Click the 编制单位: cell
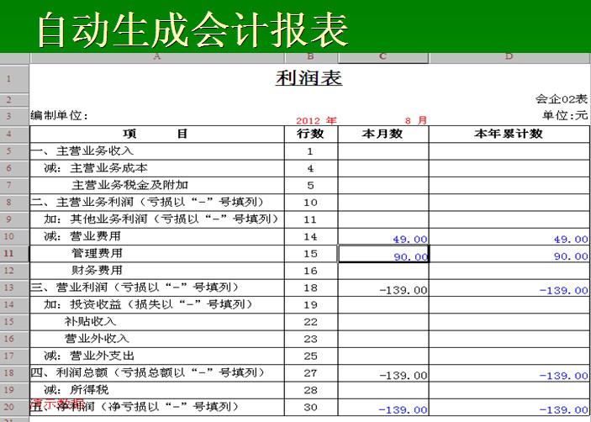This screenshot has width=591, height=422. (59, 115)
